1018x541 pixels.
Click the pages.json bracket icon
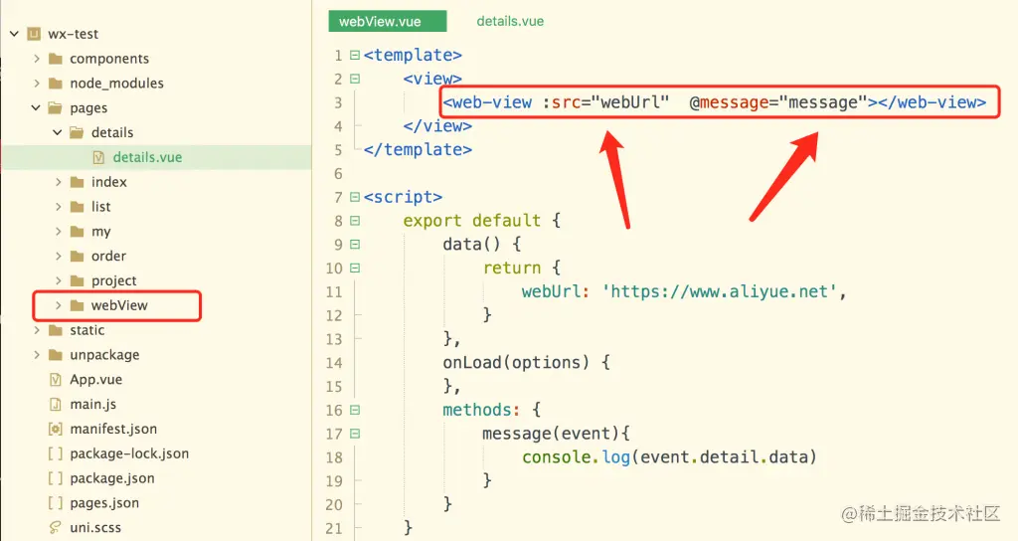[x=56, y=502]
